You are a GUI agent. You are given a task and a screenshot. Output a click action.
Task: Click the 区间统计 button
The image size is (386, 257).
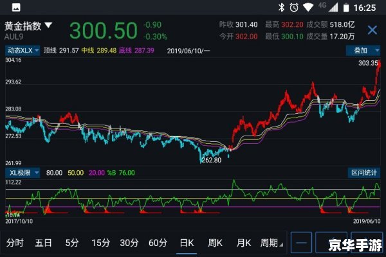point(364,173)
